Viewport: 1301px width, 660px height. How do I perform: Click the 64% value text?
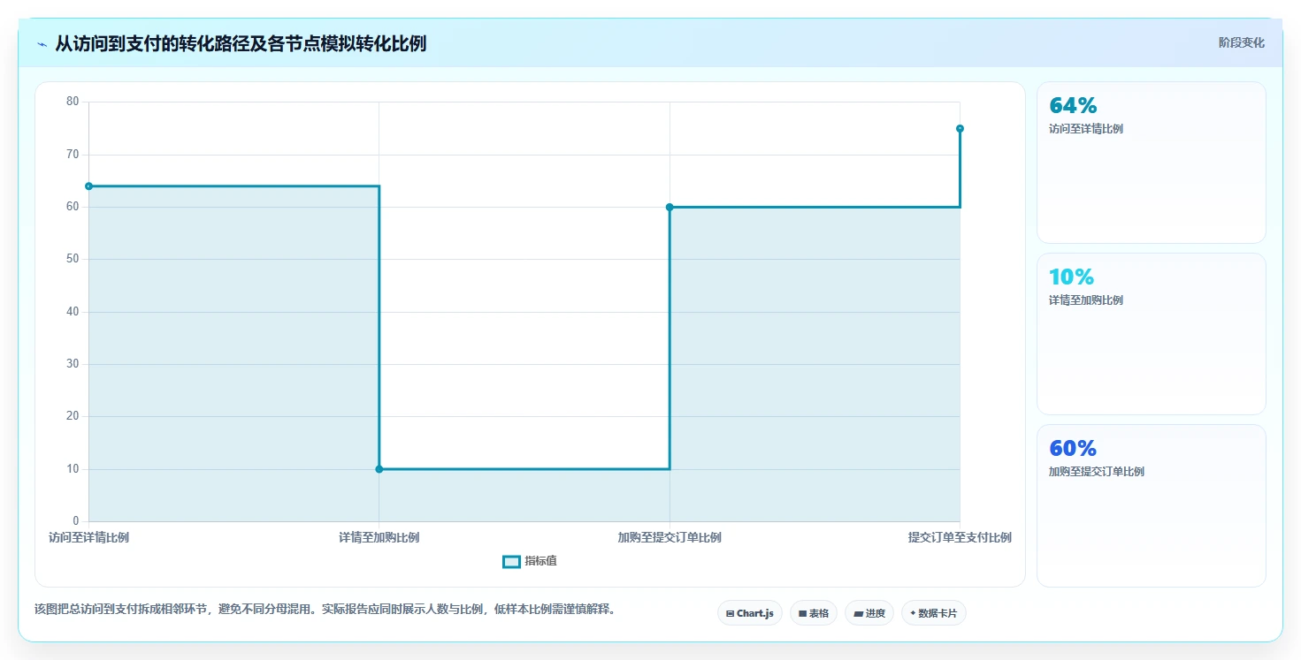pyautogui.click(x=1073, y=105)
